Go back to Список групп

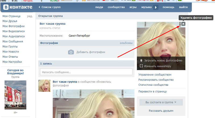pyautogui.click(x=49, y=7)
